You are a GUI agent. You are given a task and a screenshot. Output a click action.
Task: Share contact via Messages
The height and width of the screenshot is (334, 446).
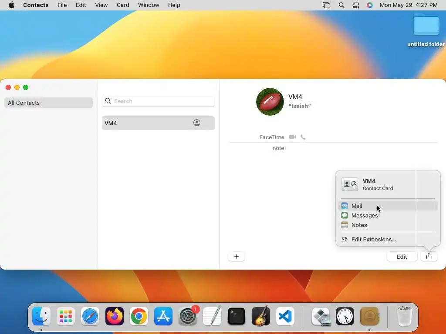coord(388,215)
